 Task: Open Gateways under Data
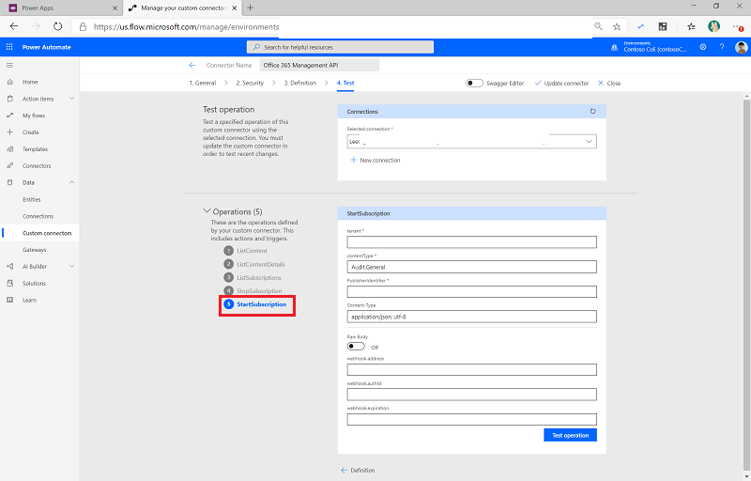click(x=34, y=250)
